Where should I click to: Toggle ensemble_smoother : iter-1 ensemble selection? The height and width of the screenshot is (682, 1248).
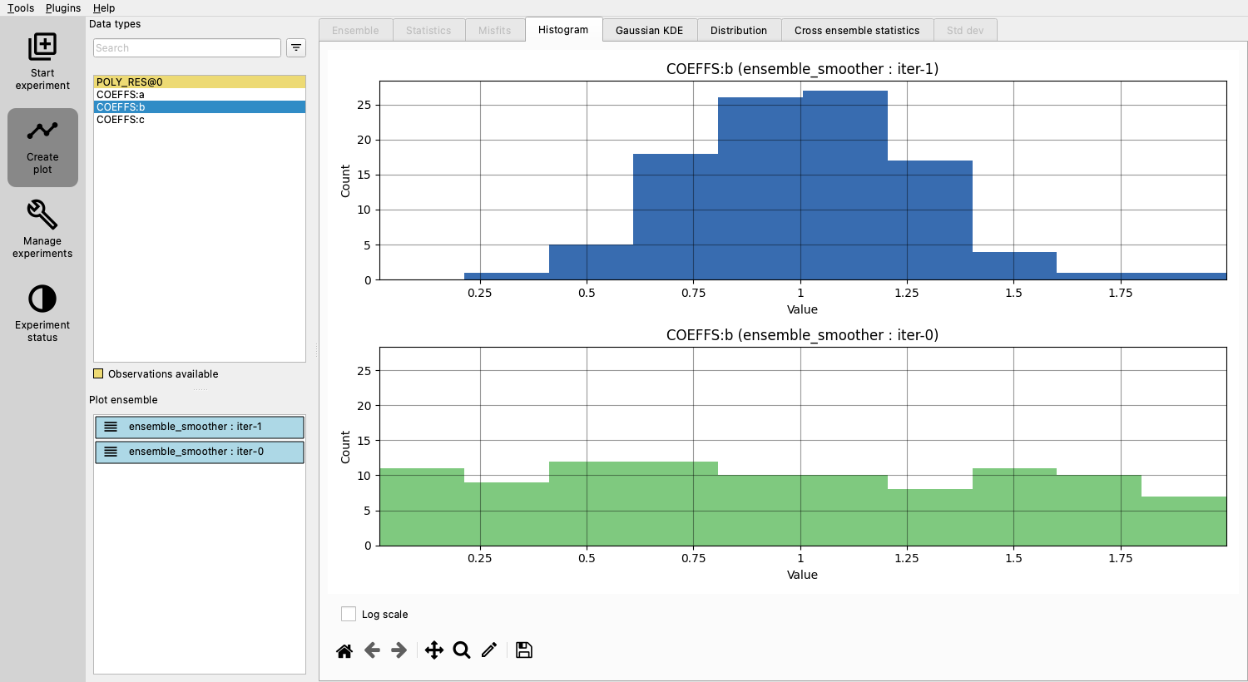[200, 427]
